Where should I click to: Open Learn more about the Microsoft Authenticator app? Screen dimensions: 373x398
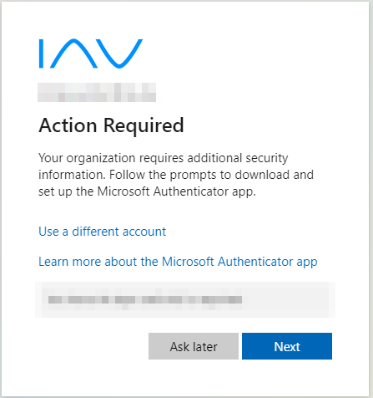[x=178, y=262]
